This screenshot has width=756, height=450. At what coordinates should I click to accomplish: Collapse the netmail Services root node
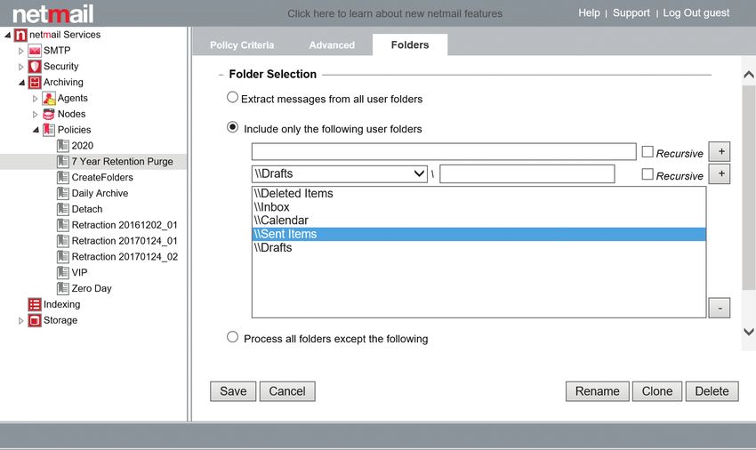pyautogui.click(x=8, y=36)
